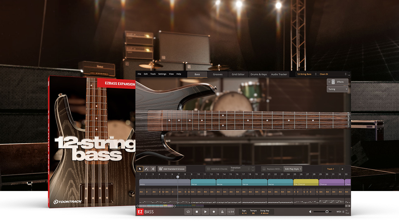Select the scissors cut tool

point(153,169)
